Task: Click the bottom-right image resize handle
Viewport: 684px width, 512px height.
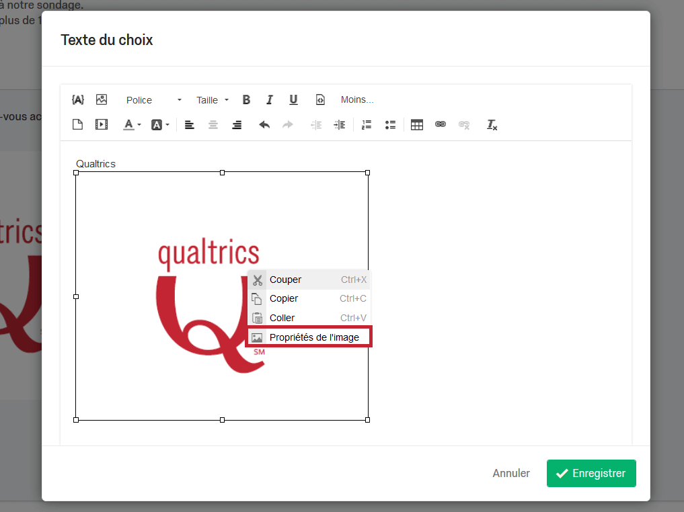Action: 367,420
